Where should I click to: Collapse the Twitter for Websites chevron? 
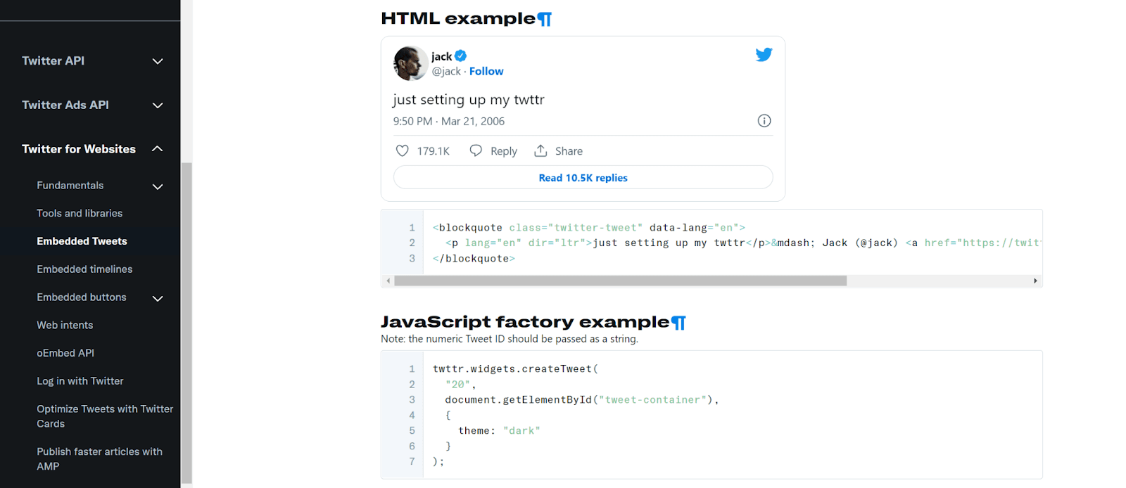coord(158,149)
